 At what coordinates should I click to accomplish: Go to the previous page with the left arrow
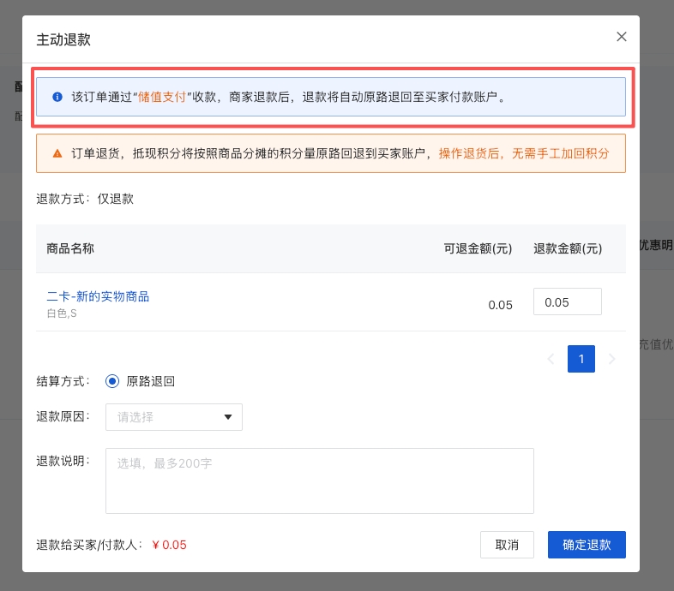pyautogui.click(x=551, y=359)
